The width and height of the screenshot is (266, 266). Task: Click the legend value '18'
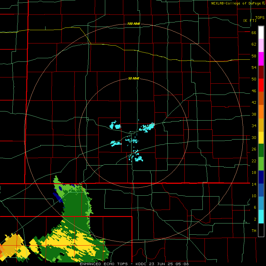coord(254,173)
